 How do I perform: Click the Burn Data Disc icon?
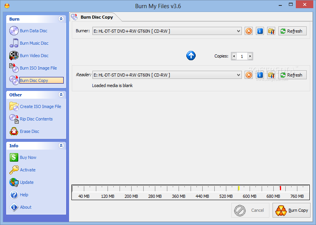tap(14, 31)
